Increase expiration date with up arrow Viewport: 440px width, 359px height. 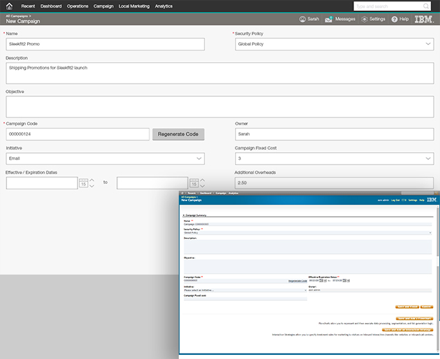pyautogui.click(x=202, y=180)
